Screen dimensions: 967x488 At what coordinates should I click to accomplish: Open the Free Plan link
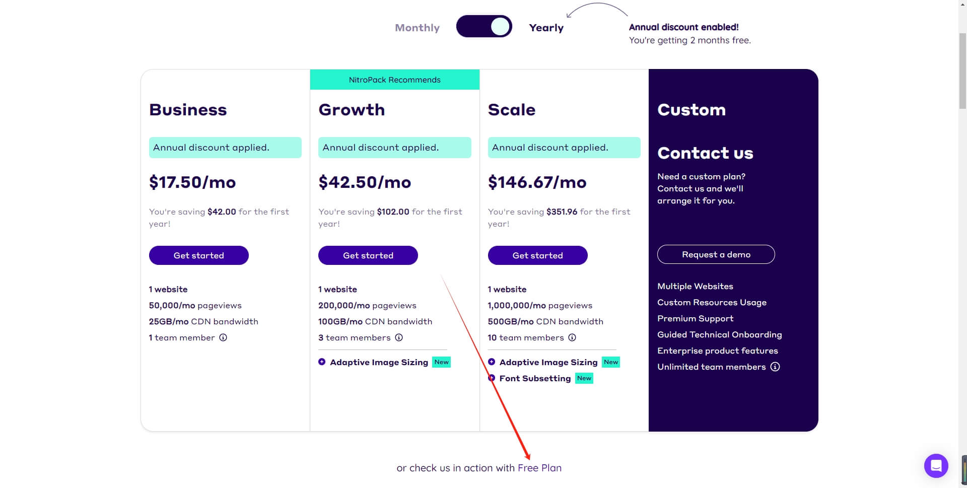(539, 468)
